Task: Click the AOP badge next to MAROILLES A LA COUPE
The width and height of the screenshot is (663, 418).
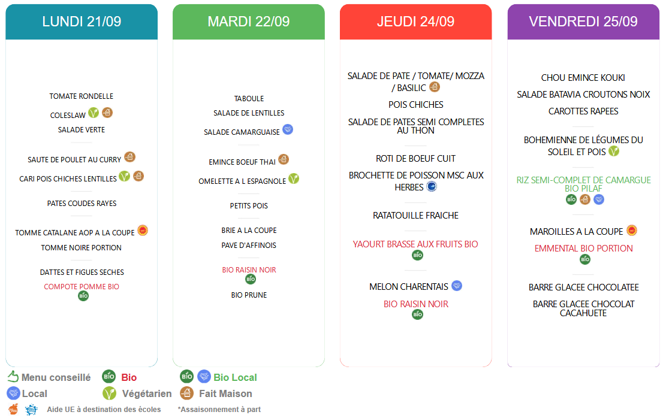Action: pyautogui.click(x=632, y=231)
